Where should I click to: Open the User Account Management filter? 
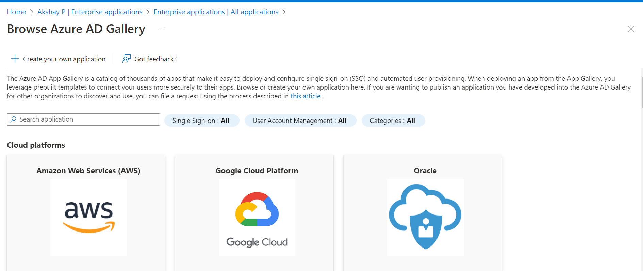(300, 121)
